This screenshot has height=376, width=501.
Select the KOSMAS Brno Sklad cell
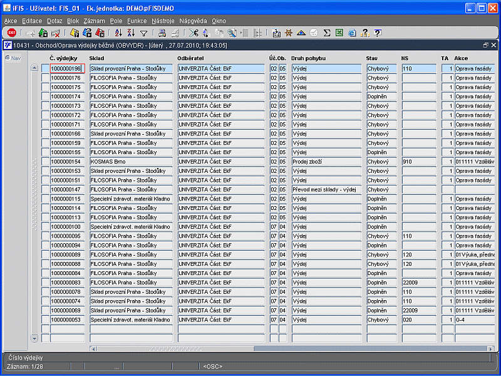click(131, 162)
